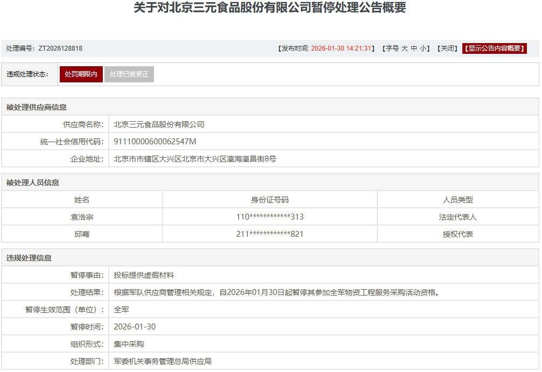The image size is (542, 372).
Task: Select the name cell 邱骞
Action: click(82, 234)
